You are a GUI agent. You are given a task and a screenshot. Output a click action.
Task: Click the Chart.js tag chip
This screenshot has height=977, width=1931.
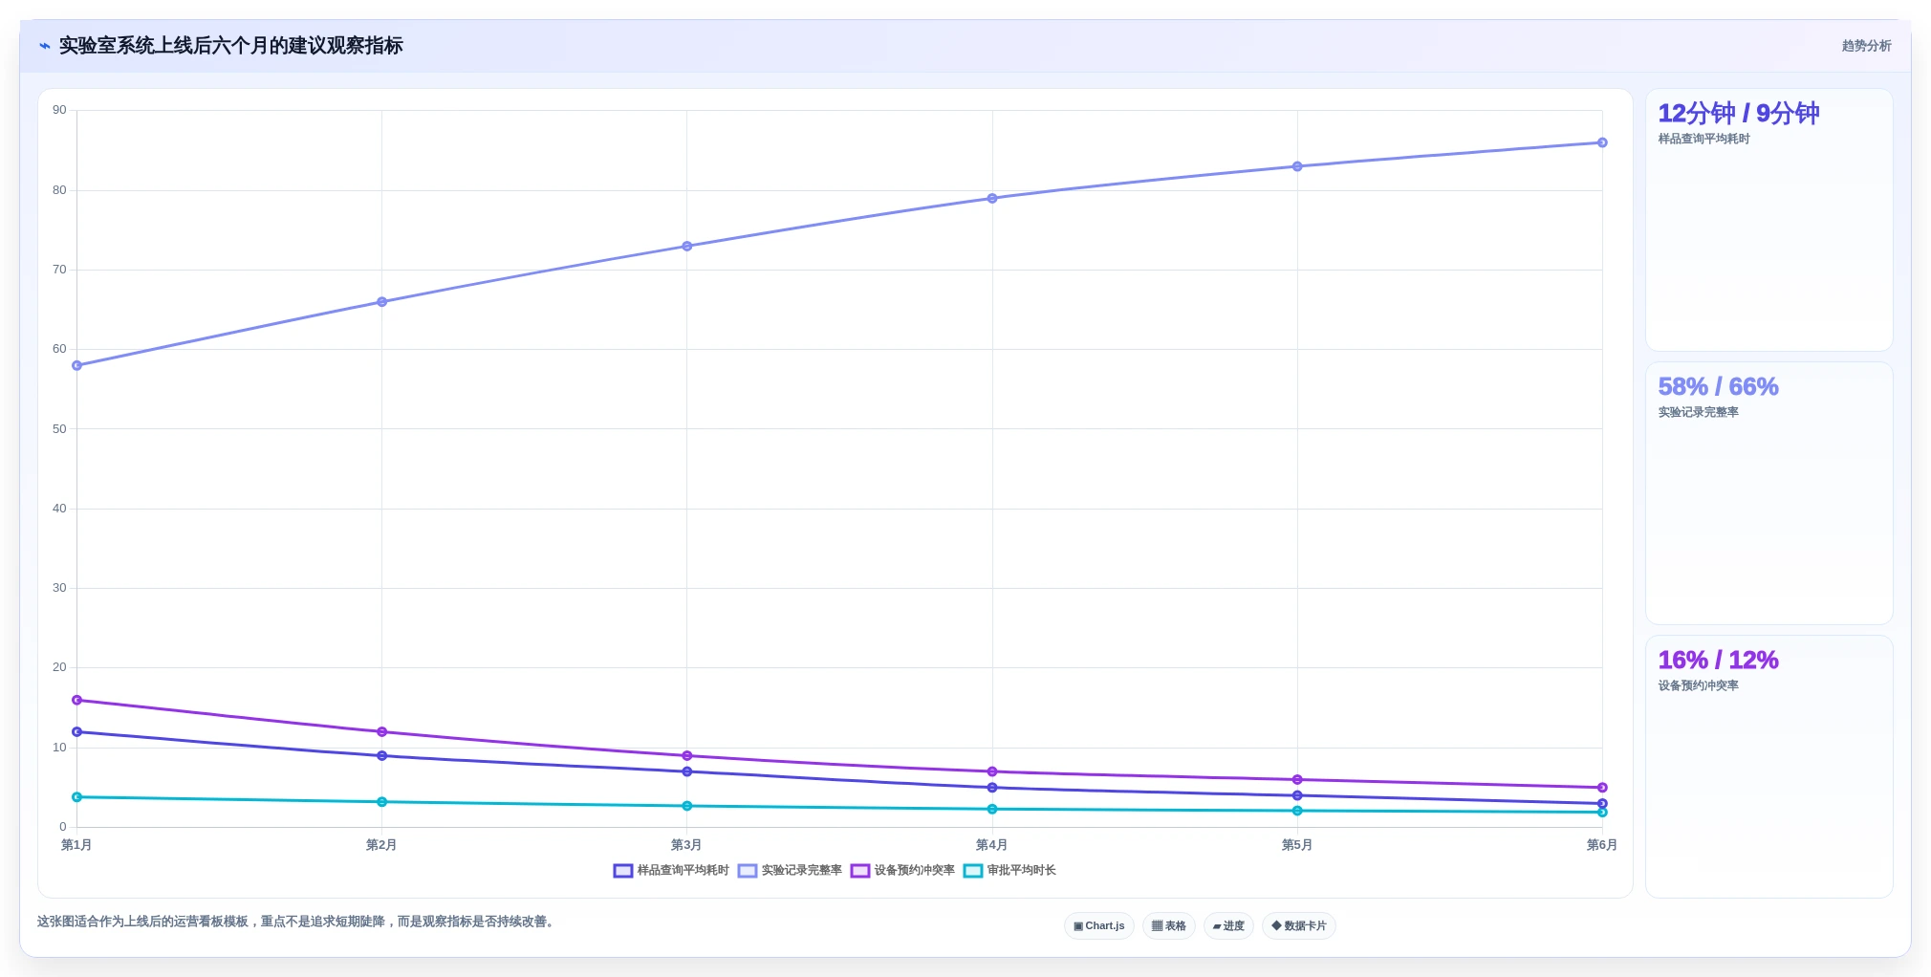[x=1099, y=925]
